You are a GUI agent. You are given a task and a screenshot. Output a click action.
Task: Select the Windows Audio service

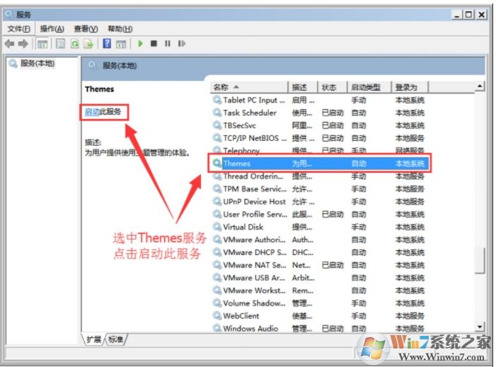(318, 328)
